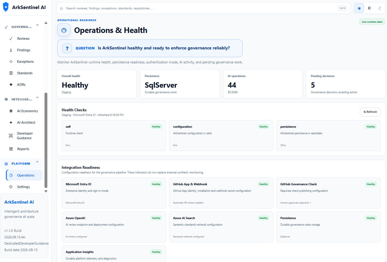Image resolution: width=387 pixels, height=262 pixels.
Task: Open the Standards page
Action: point(24,73)
